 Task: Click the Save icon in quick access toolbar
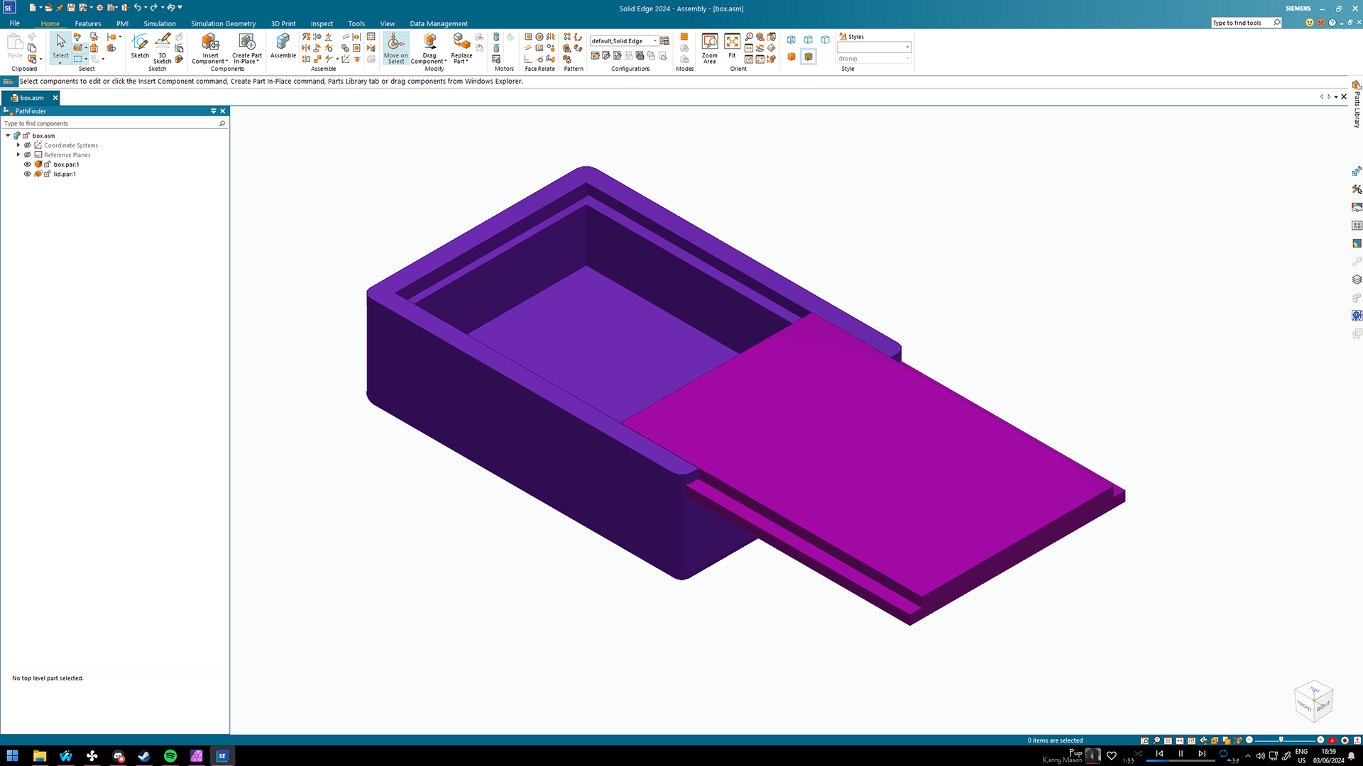click(71, 8)
